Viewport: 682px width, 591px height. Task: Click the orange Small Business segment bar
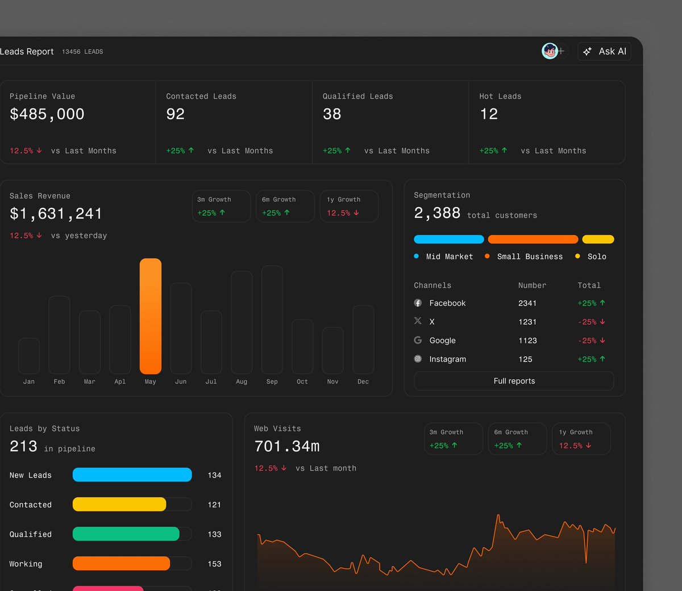pos(533,240)
